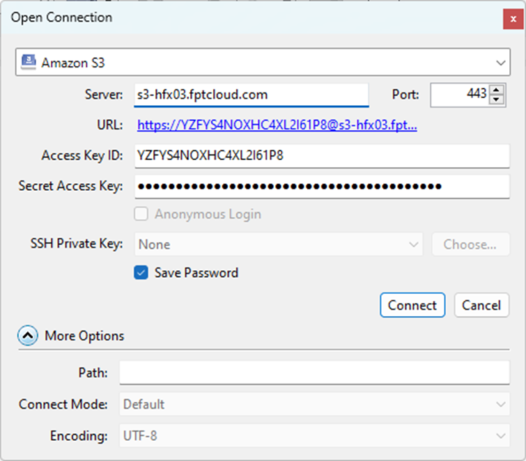This screenshot has height=461, width=526.
Task: Collapse the More Options chevron icon
Action: tap(29, 336)
